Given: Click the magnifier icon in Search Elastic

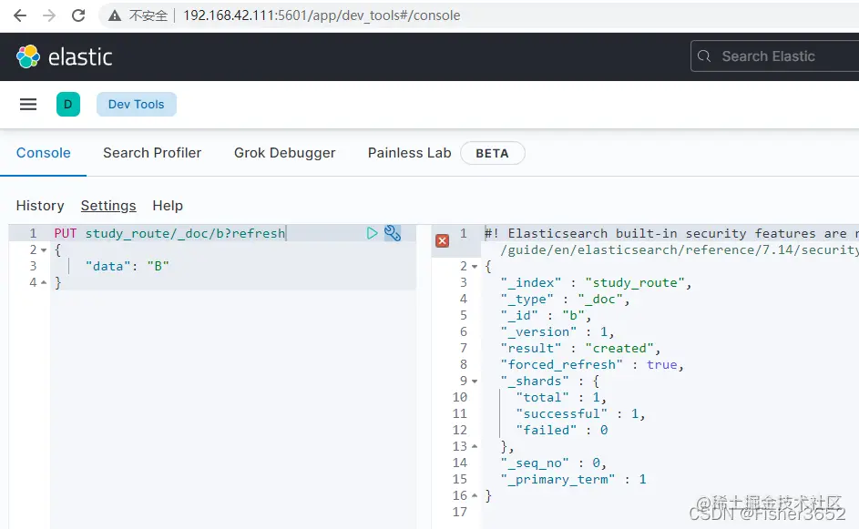Looking at the screenshot, I should (x=704, y=56).
